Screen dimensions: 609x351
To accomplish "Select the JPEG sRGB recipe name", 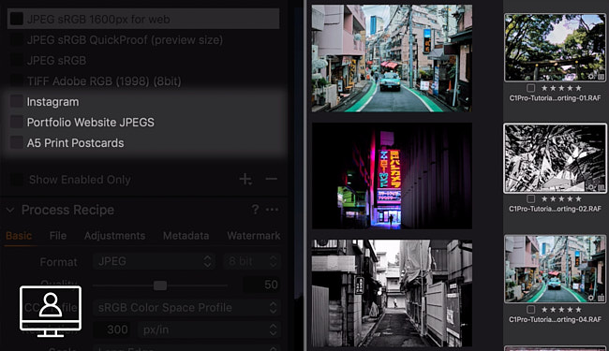I will click(57, 60).
